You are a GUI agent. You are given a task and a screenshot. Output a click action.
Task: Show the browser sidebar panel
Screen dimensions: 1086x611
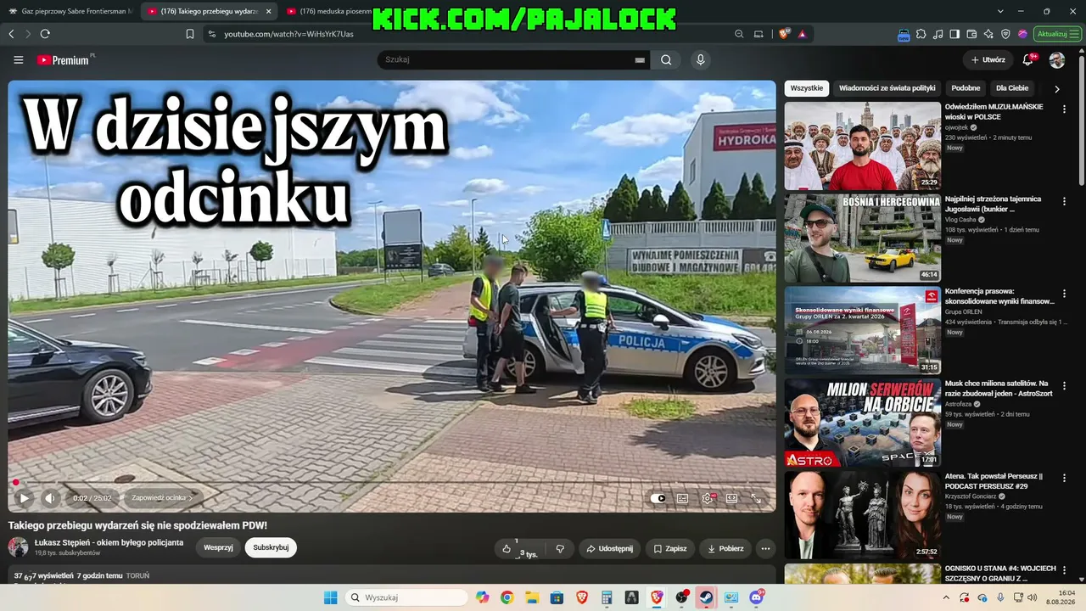tap(954, 34)
